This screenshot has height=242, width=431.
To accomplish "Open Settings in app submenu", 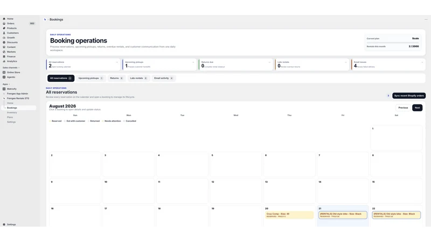I will point(11,122).
